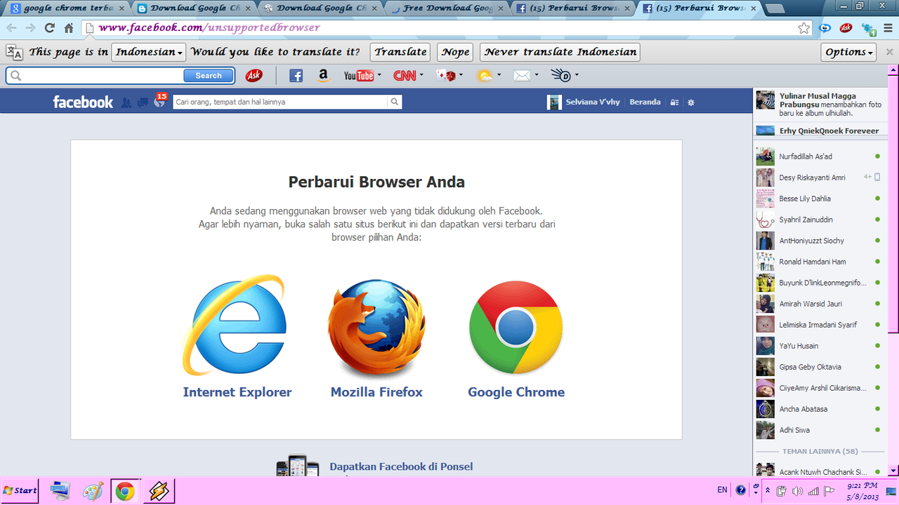Click the vertical scrollbar down arrow
Viewport: 899px width, 505px height.
tap(893, 471)
